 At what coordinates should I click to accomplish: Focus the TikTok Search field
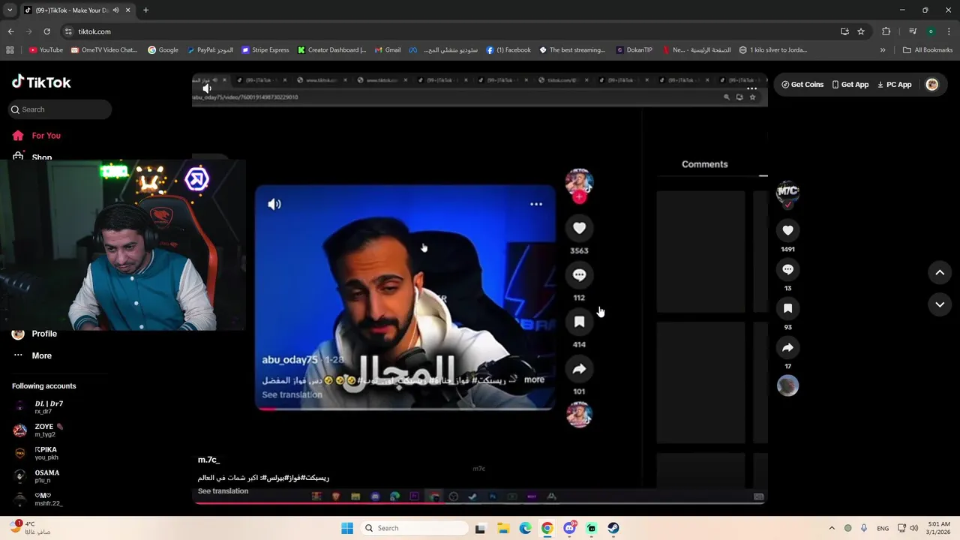pos(60,109)
